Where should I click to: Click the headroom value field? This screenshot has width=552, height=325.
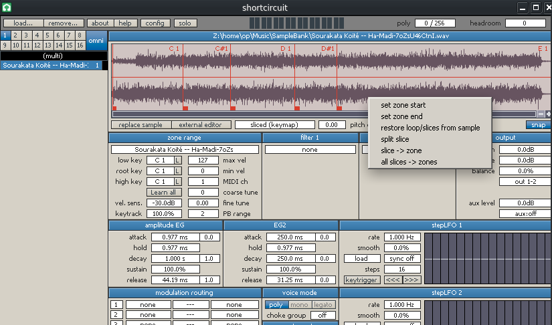coord(525,23)
